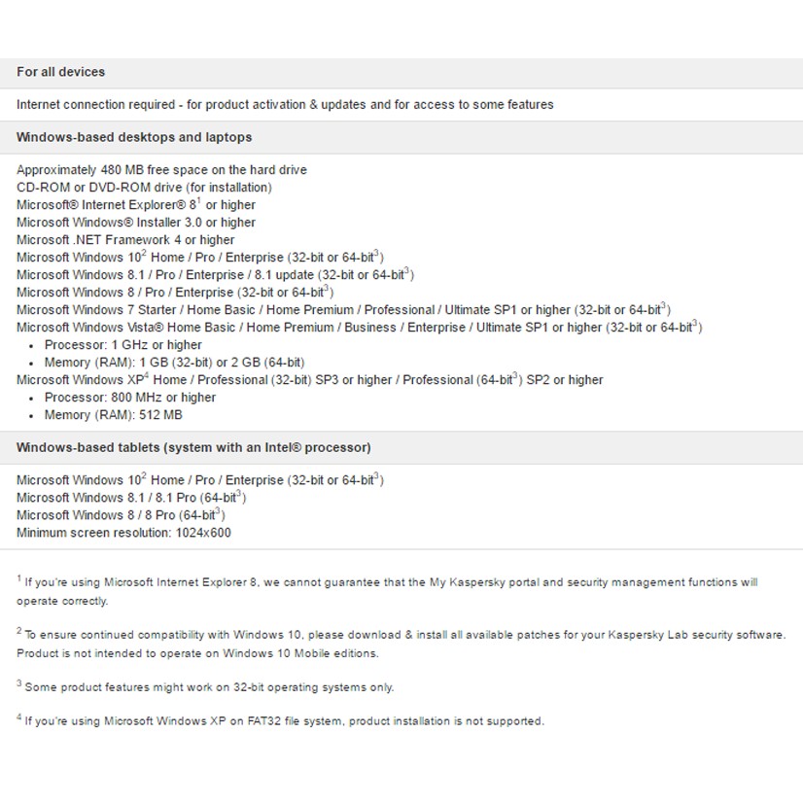Click the Windows Vista Home Basic line
The width and height of the screenshot is (803, 803).
tap(359, 328)
